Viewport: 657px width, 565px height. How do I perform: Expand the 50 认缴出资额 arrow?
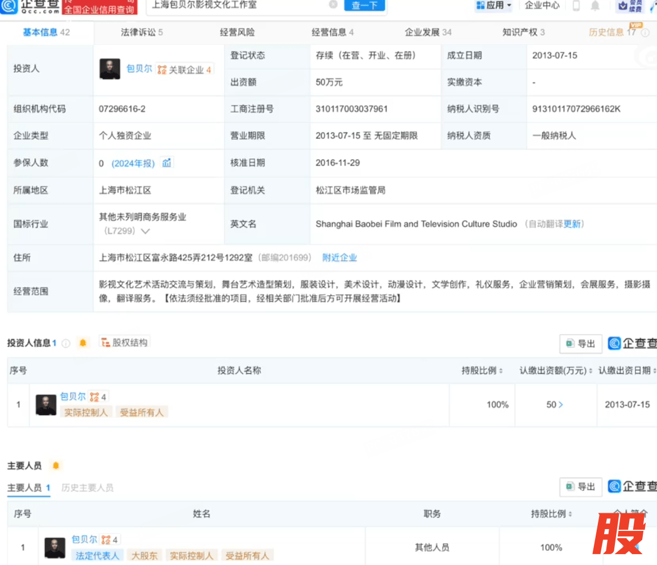tap(560, 405)
